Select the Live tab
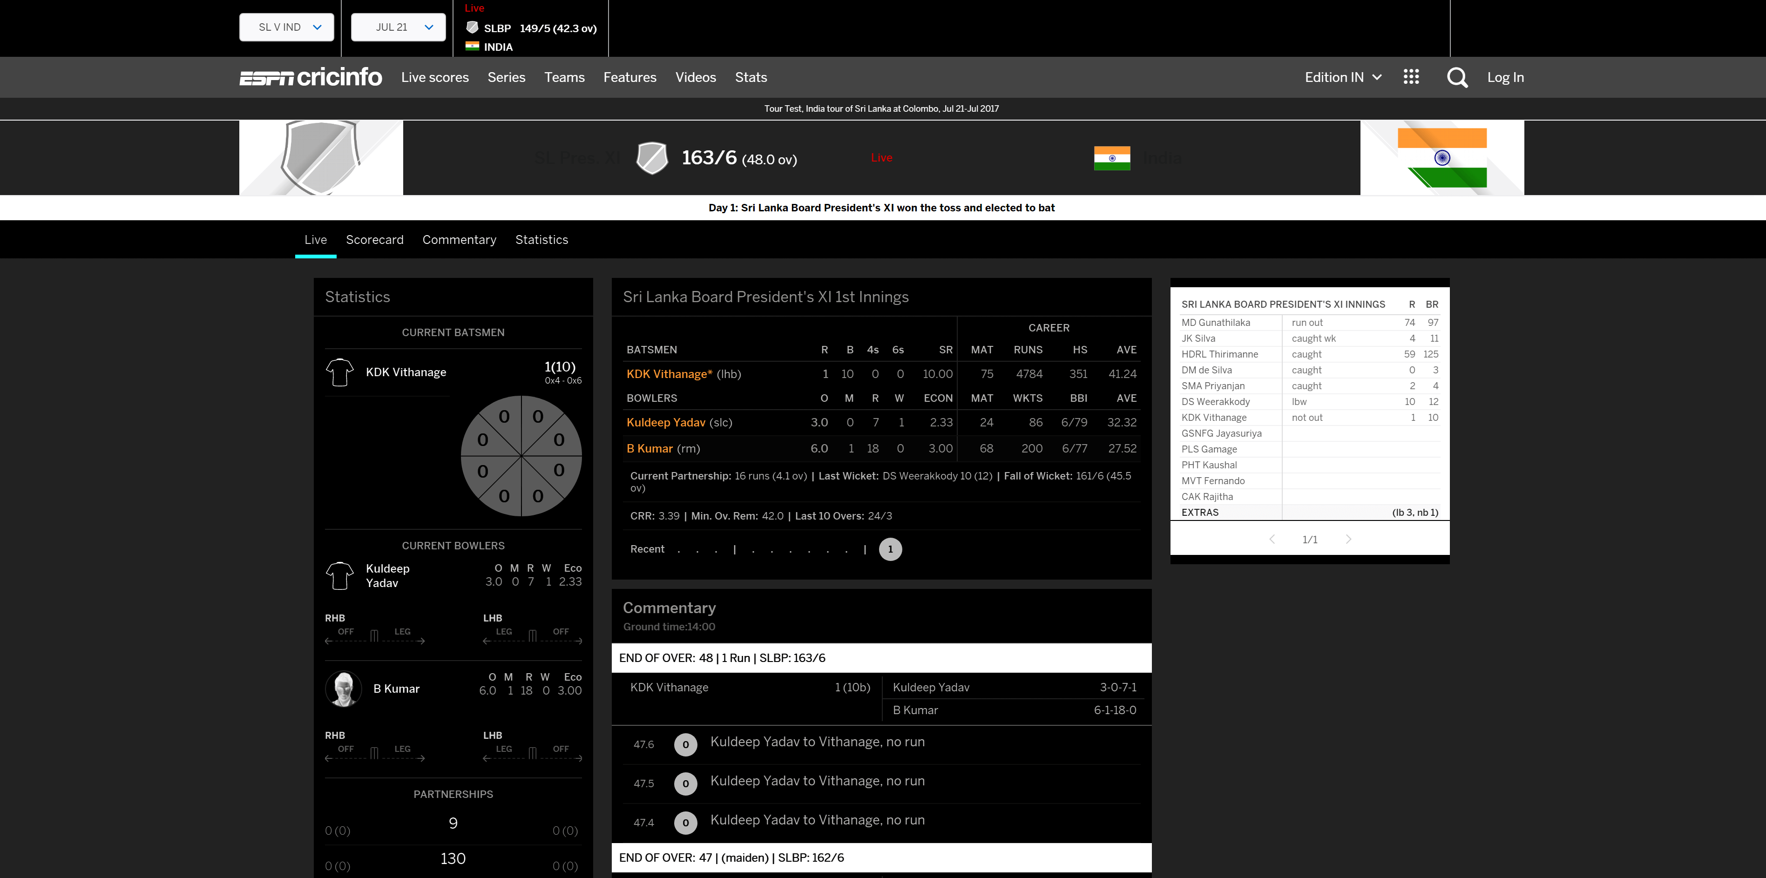Screen dimensions: 1766x878 315,240
